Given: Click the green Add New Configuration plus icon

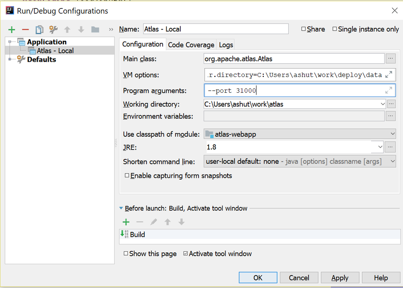Looking at the screenshot, I should pos(12,29).
